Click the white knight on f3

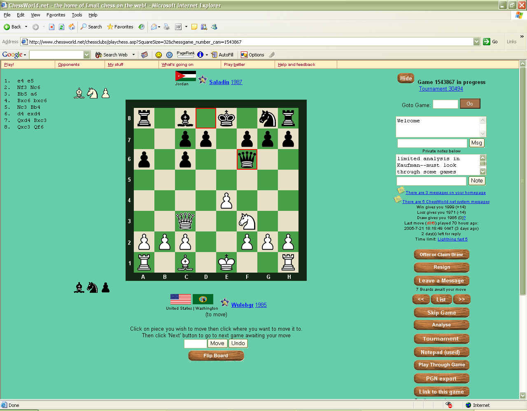(247, 221)
